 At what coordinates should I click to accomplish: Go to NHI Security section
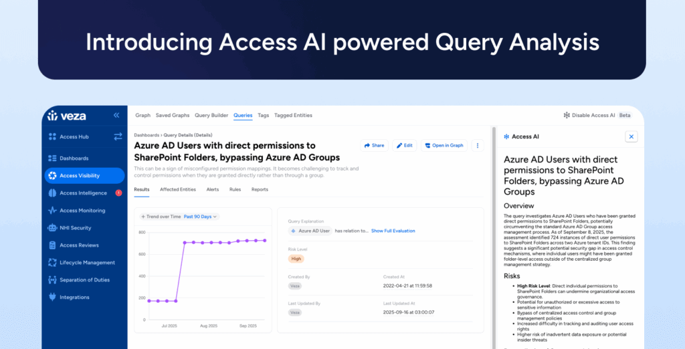click(75, 228)
